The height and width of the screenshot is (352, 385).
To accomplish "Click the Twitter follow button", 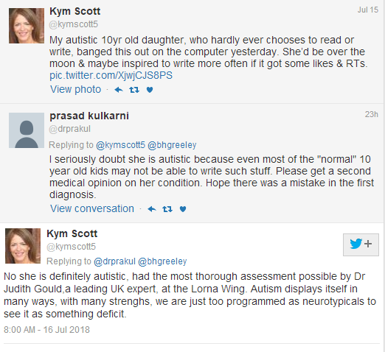I will click(361, 244).
